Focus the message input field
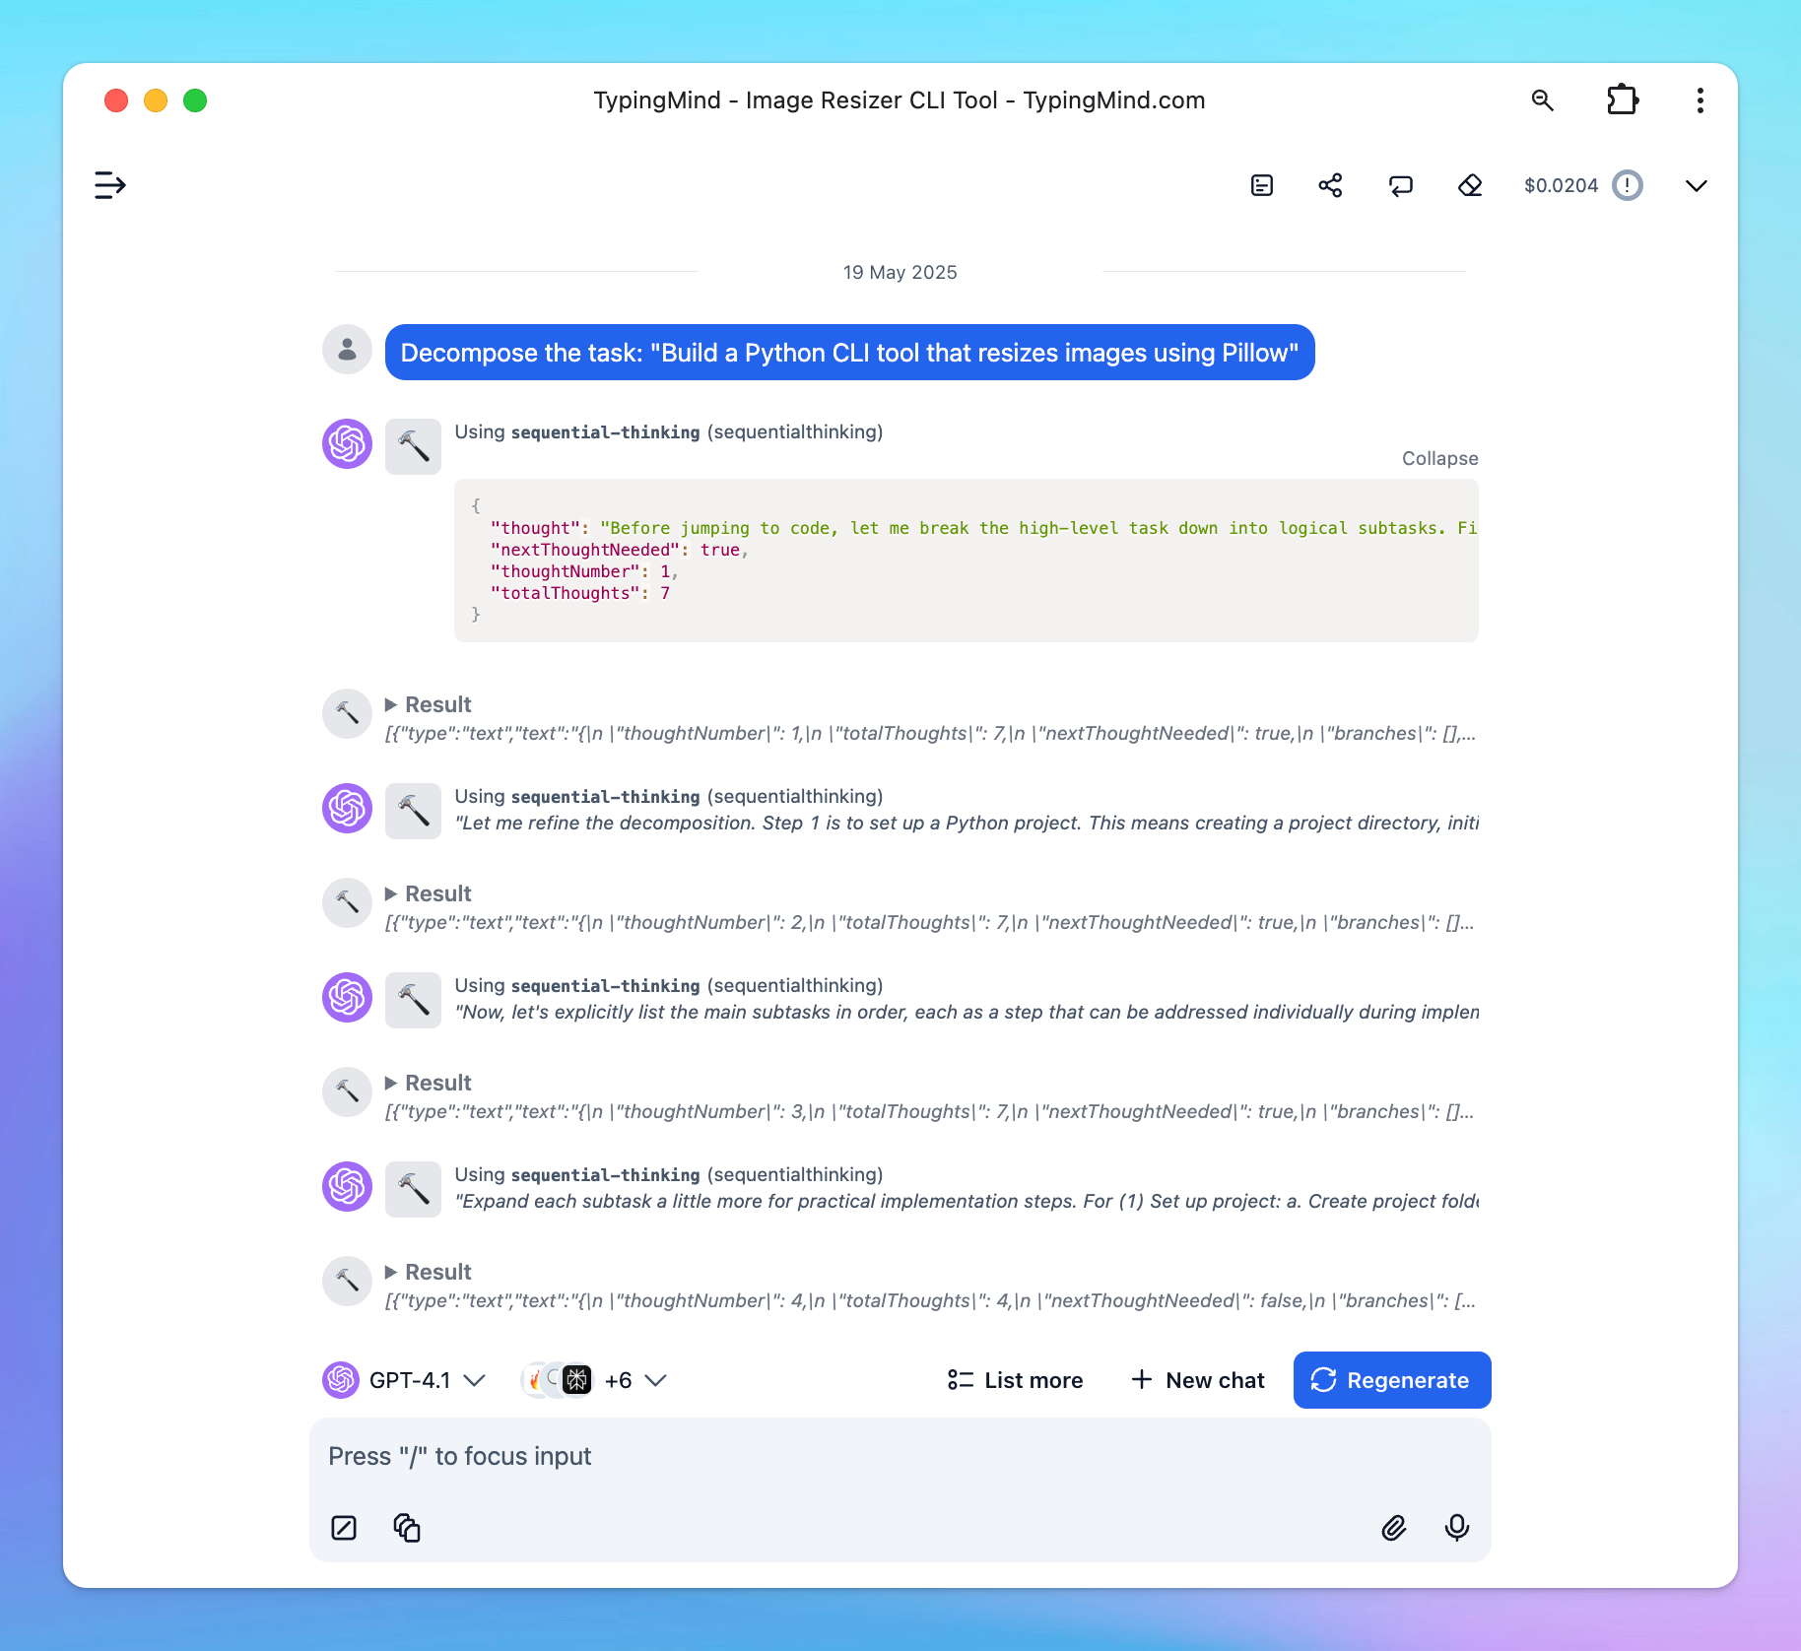 (x=900, y=1457)
